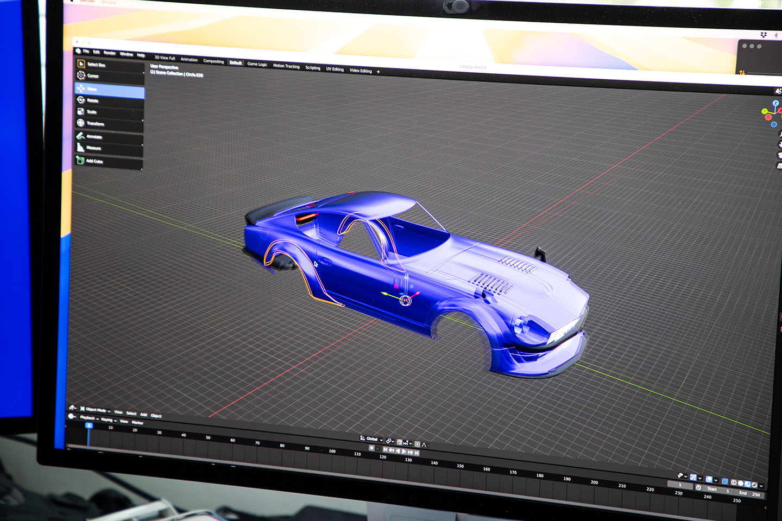782x521 pixels.
Task: Add a new workspace with plus button
Action: (x=379, y=72)
